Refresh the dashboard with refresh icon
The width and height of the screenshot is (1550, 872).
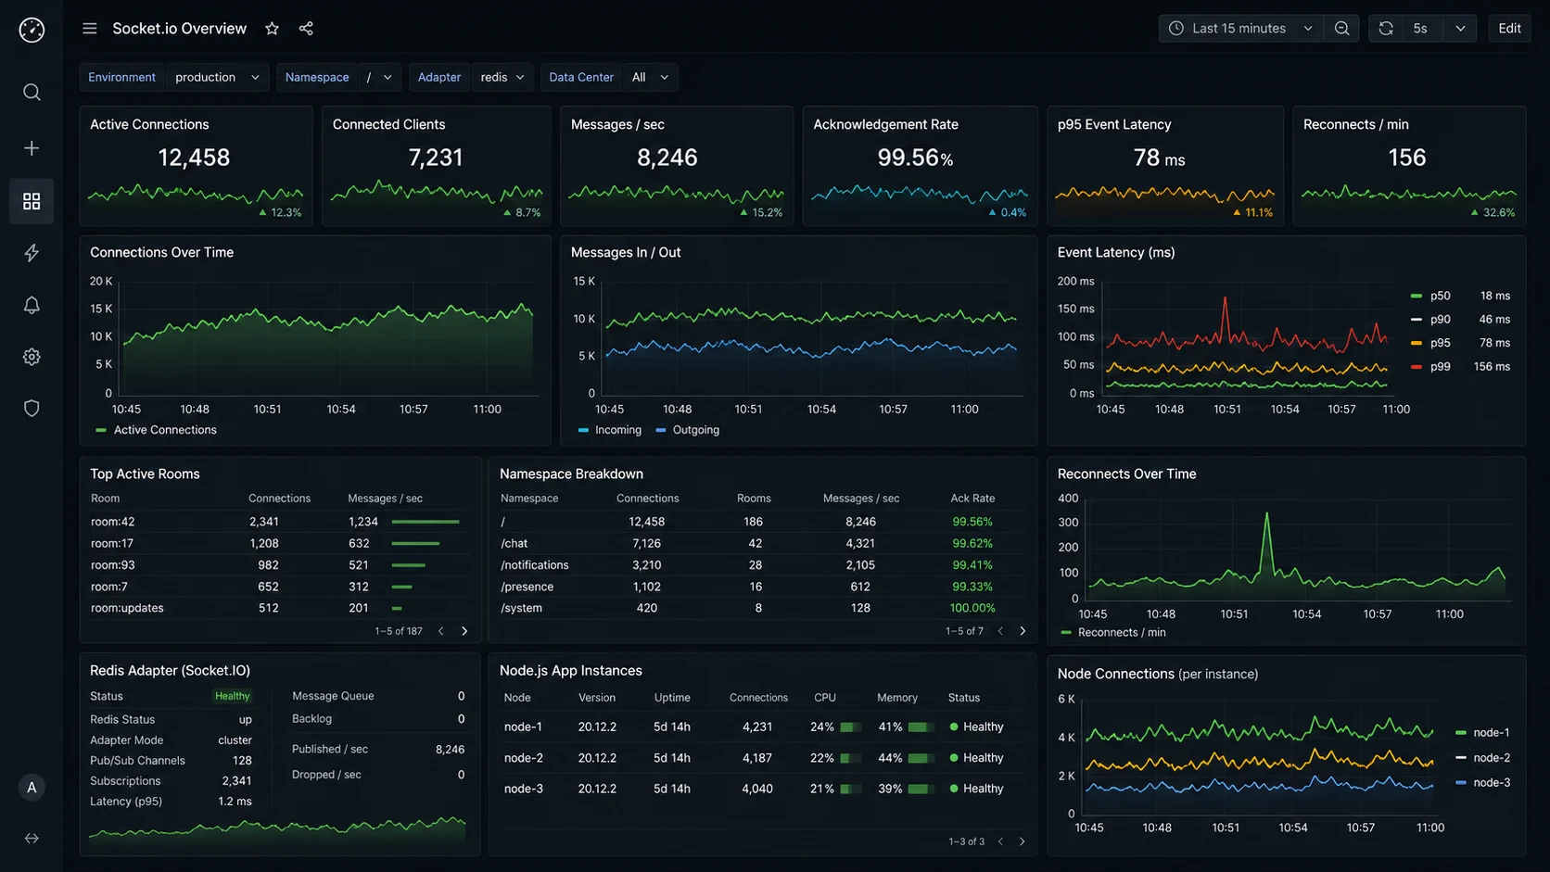[1386, 29]
